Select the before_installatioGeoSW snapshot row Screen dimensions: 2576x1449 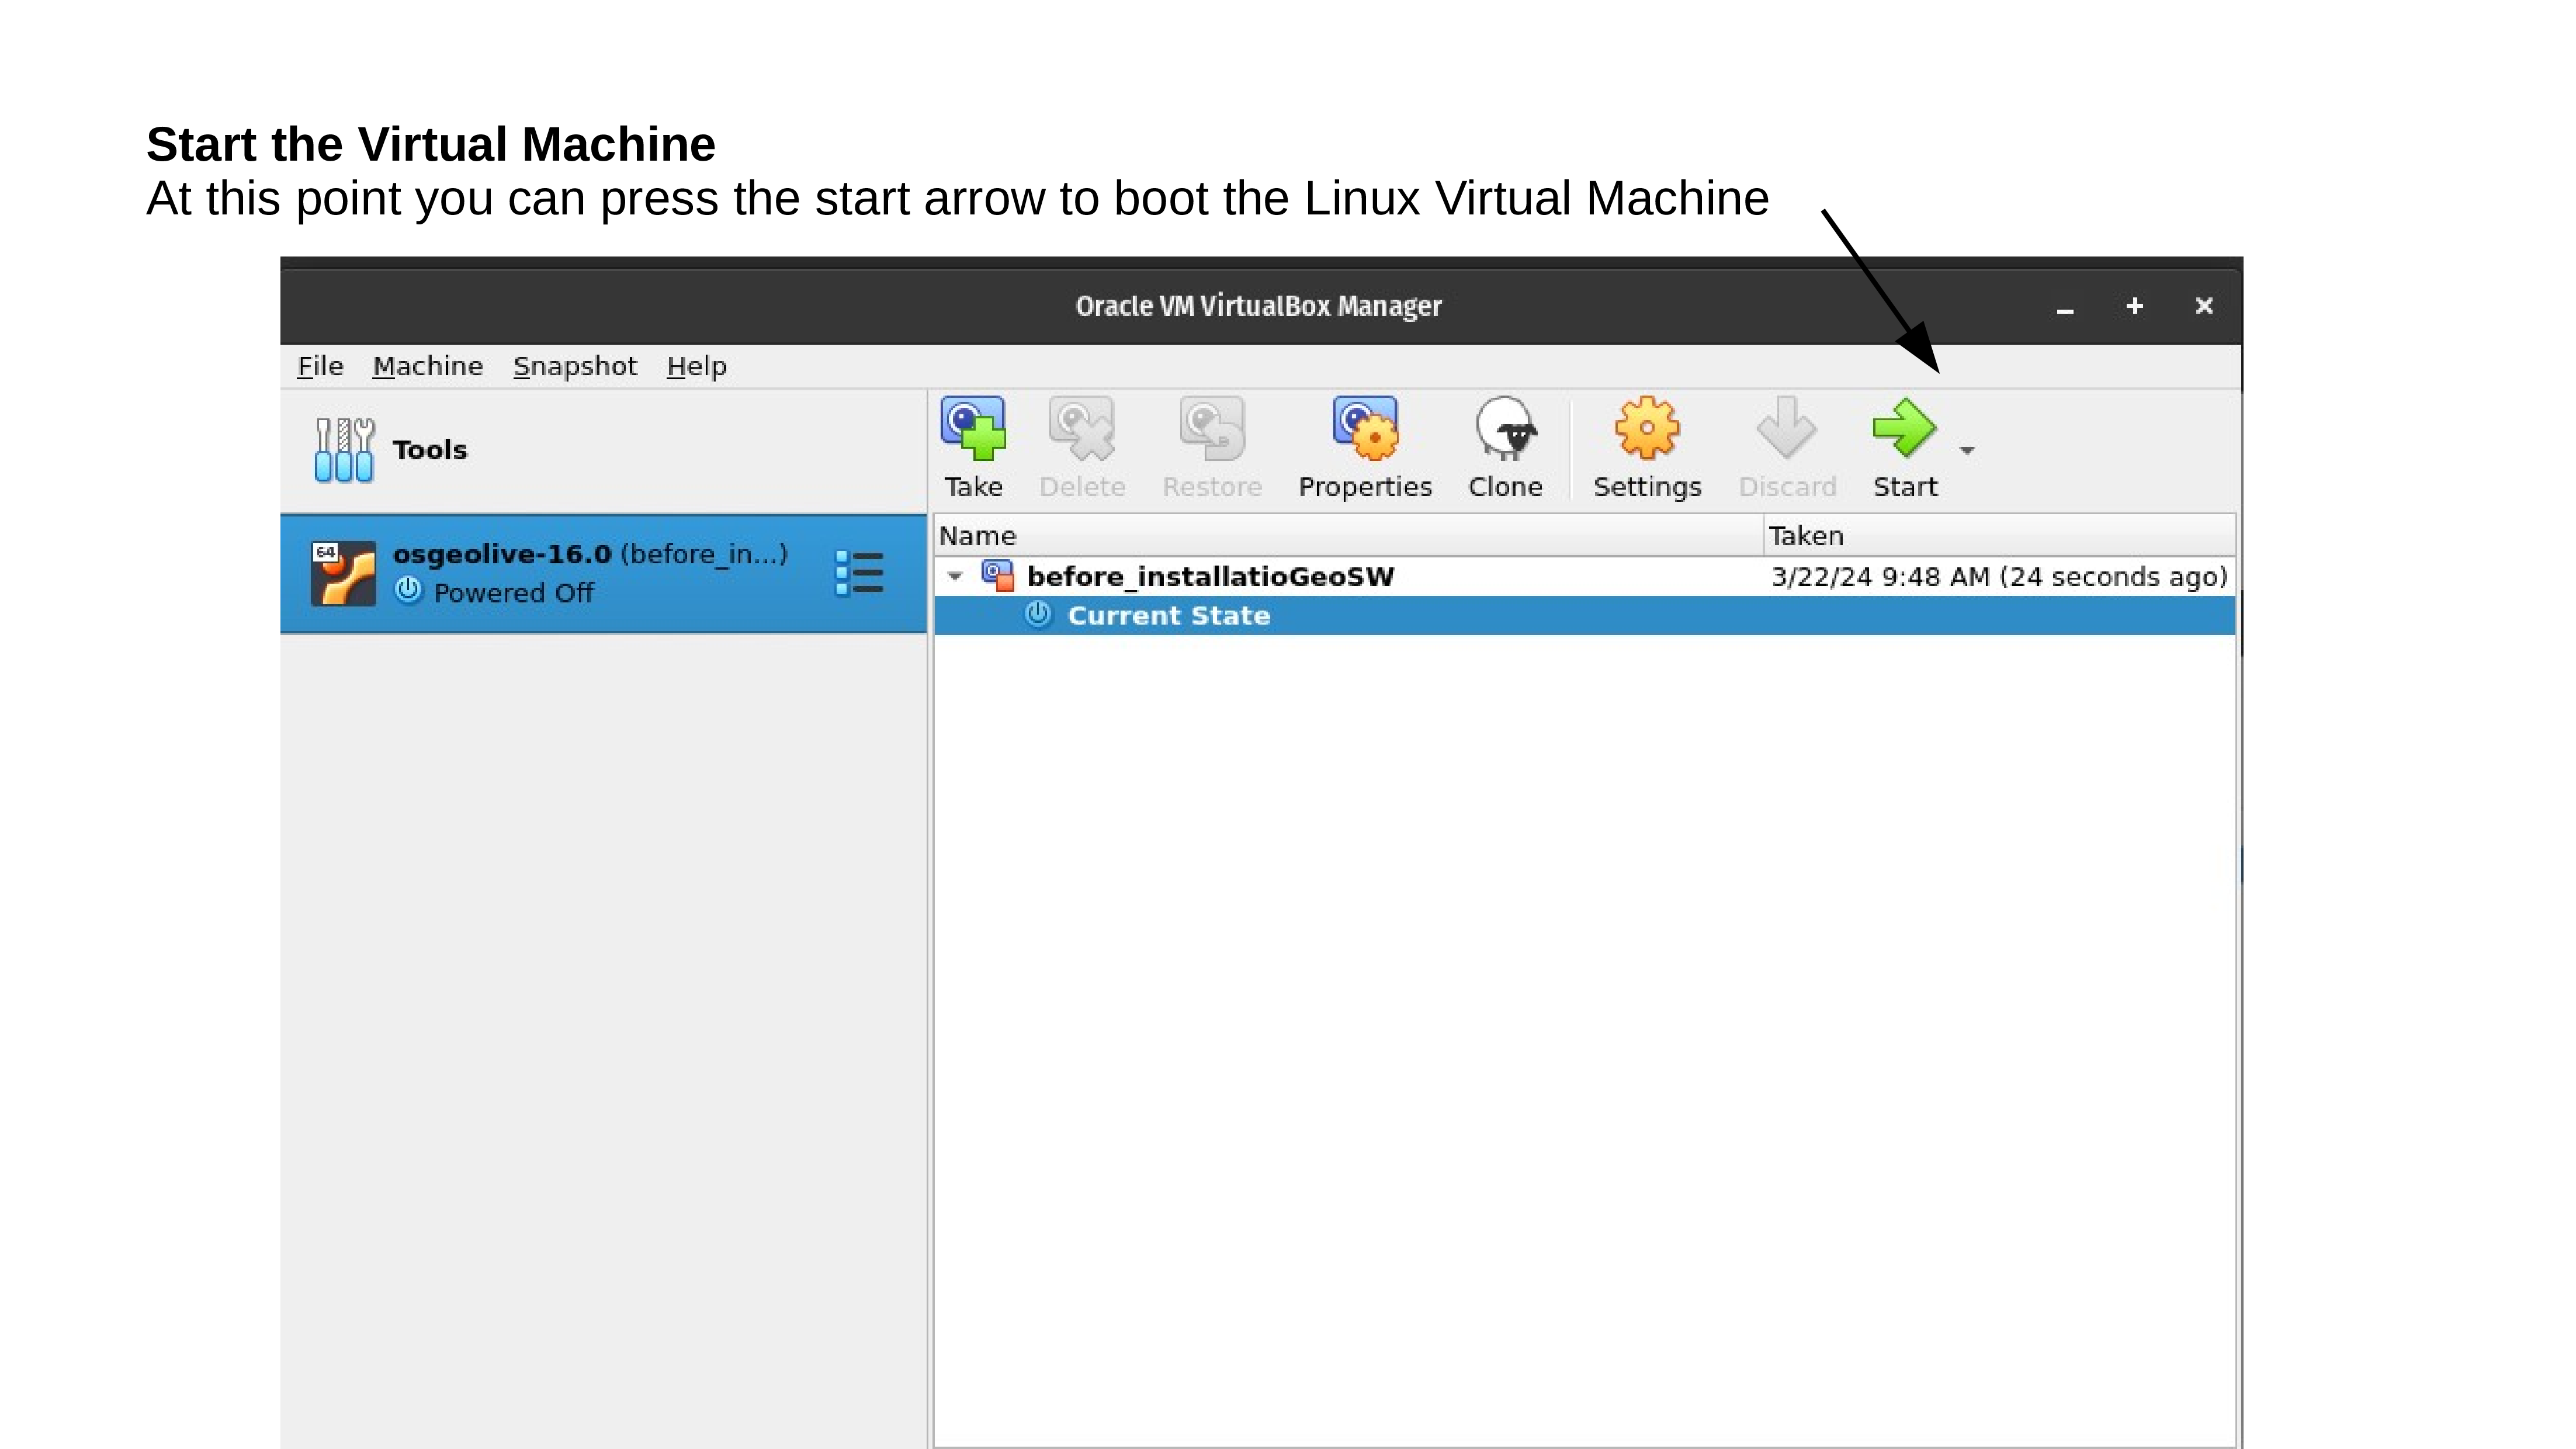point(1584,576)
